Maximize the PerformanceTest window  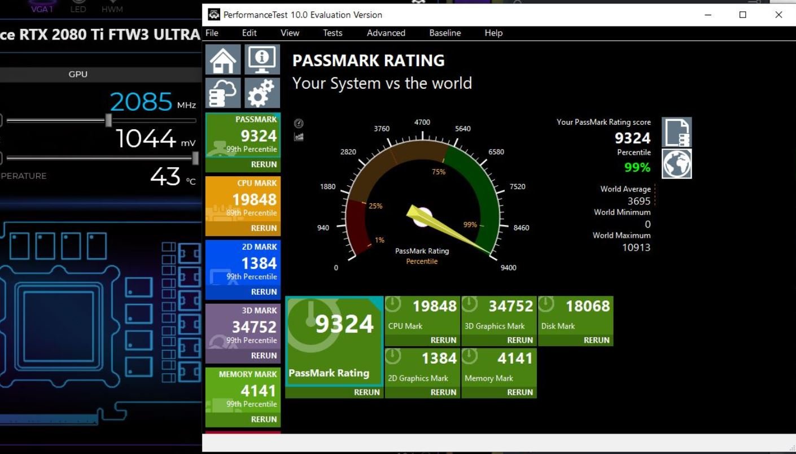tap(743, 15)
